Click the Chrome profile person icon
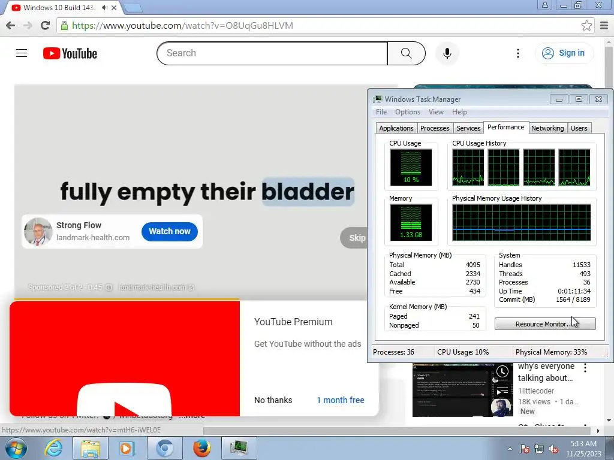The height and width of the screenshot is (460, 614). (544, 5)
